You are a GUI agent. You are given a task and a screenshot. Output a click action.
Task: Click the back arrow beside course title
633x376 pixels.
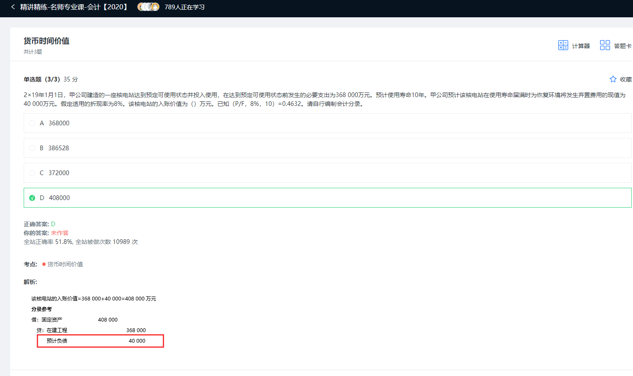pyautogui.click(x=13, y=7)
